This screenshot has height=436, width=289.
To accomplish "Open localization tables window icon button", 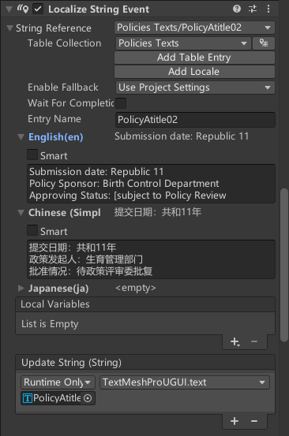I will click(x=264, y=43).
